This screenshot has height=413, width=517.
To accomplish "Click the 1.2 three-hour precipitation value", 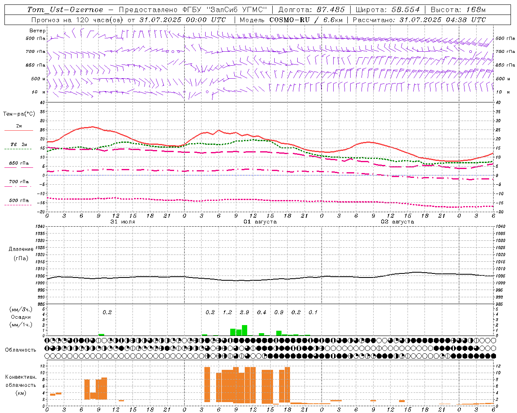I will (227, 312).
